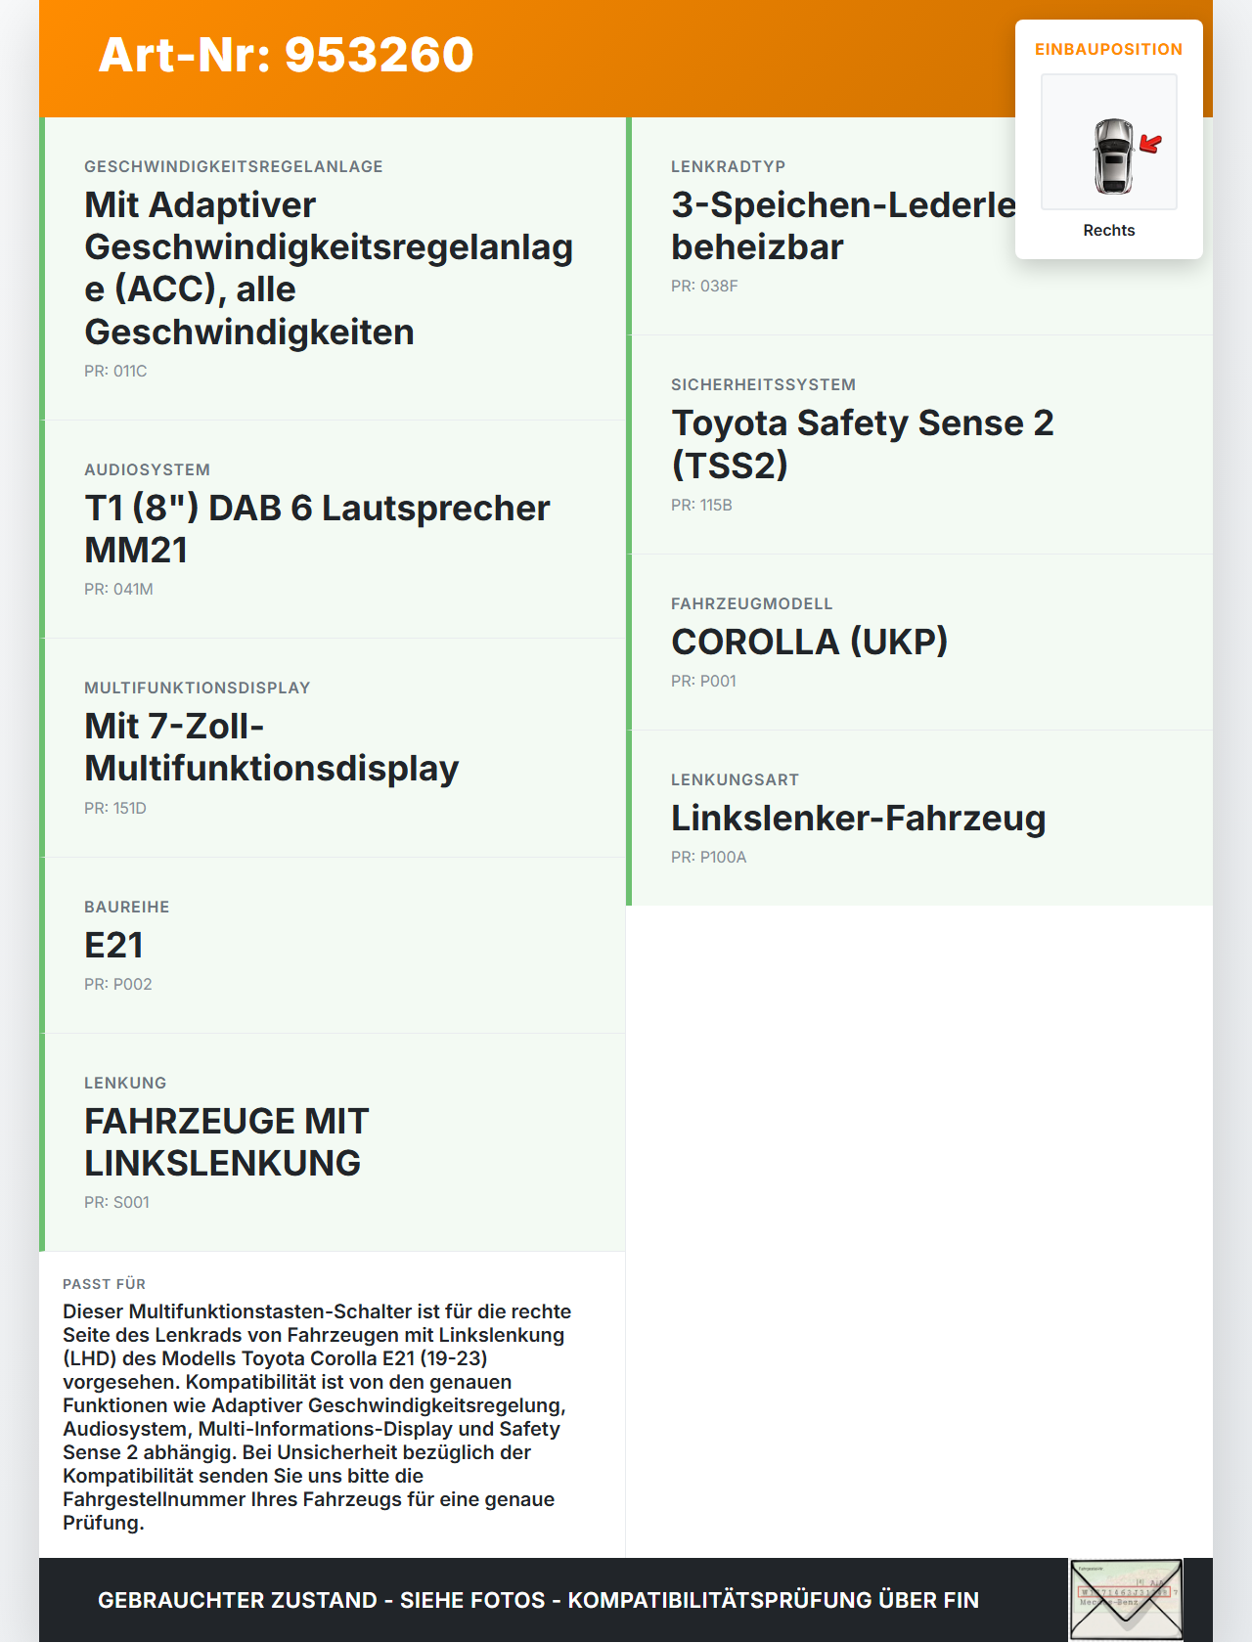Click PR code 041M
This screenshot has height=1643, width=1252.
118,589
